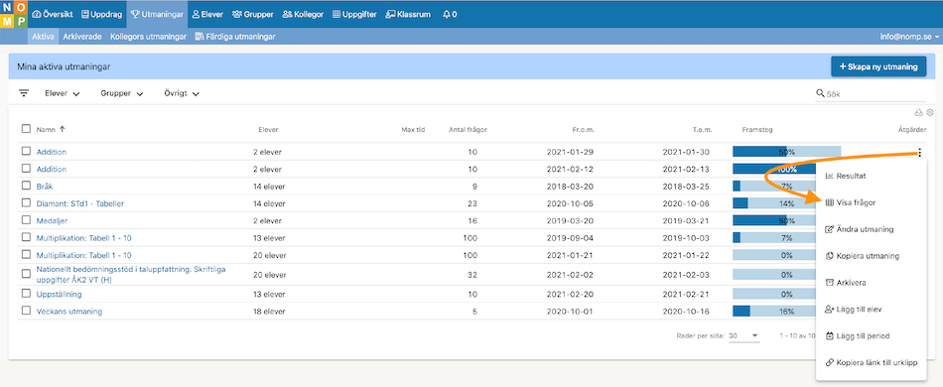Click the print icon above table

918,112
